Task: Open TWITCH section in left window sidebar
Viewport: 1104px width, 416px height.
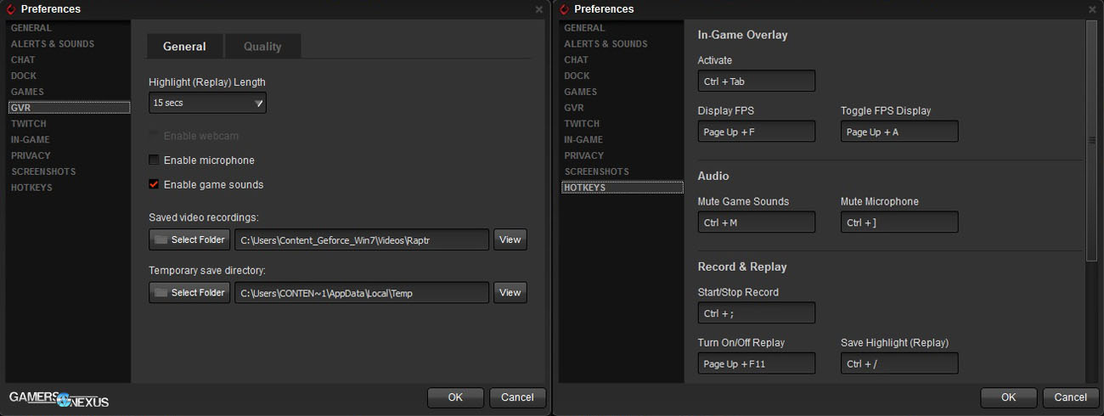Action: [29, 124]
